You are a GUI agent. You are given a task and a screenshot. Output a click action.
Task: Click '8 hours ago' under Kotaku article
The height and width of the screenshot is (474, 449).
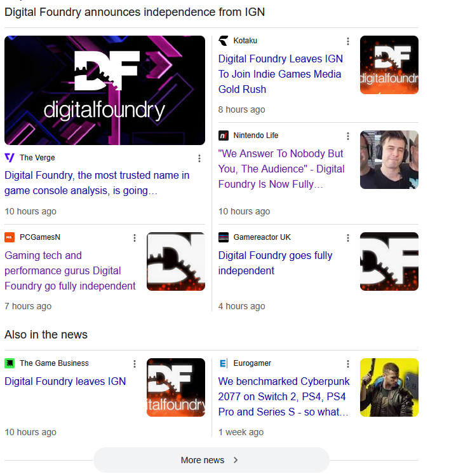(242, 109)
